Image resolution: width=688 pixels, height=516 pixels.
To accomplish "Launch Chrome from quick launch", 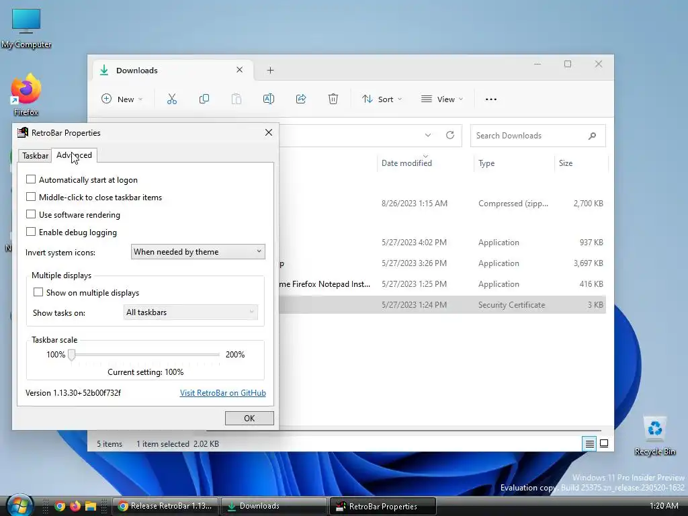I will coord(60,506).
